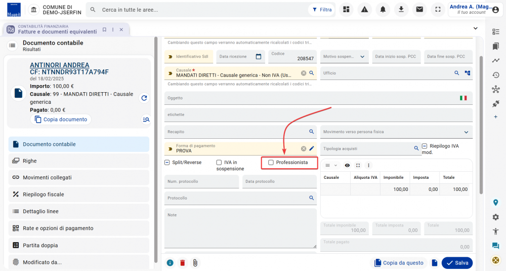Image resolution: width=506 pixels, height=271 pixels.
Task: Search in the Tipologia acquisti field
Action: click(x=416, y=148)
